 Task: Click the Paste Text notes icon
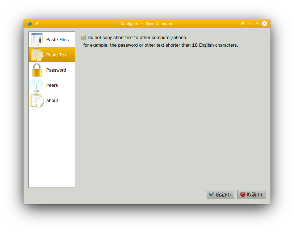(x=37, y=55)
